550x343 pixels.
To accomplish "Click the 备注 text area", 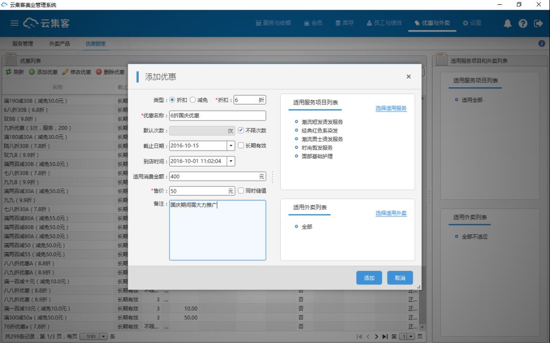I will [x=217, y=230].
